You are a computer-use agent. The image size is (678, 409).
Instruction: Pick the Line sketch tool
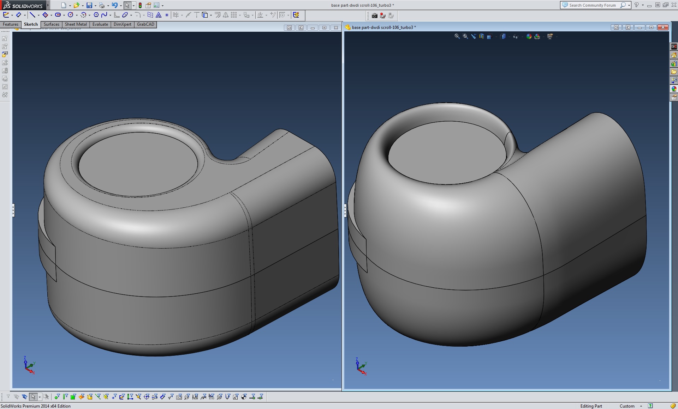[32, 15]
